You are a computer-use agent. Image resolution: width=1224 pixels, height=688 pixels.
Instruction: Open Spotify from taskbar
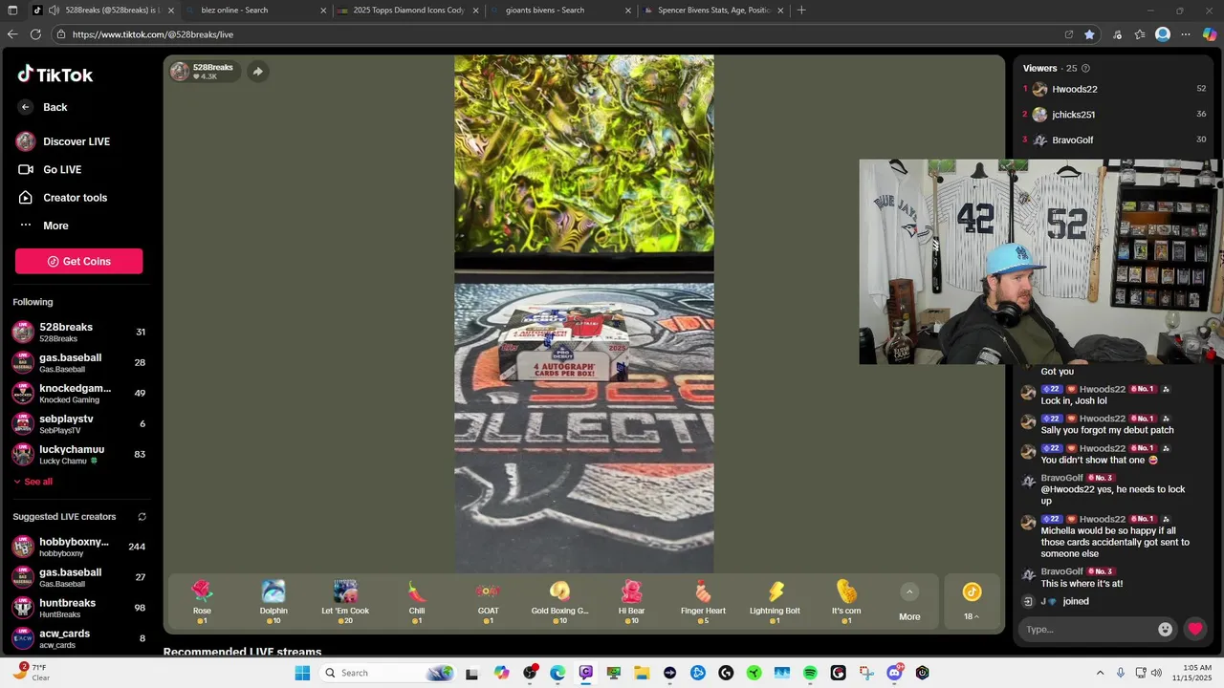tap(810, 673)
